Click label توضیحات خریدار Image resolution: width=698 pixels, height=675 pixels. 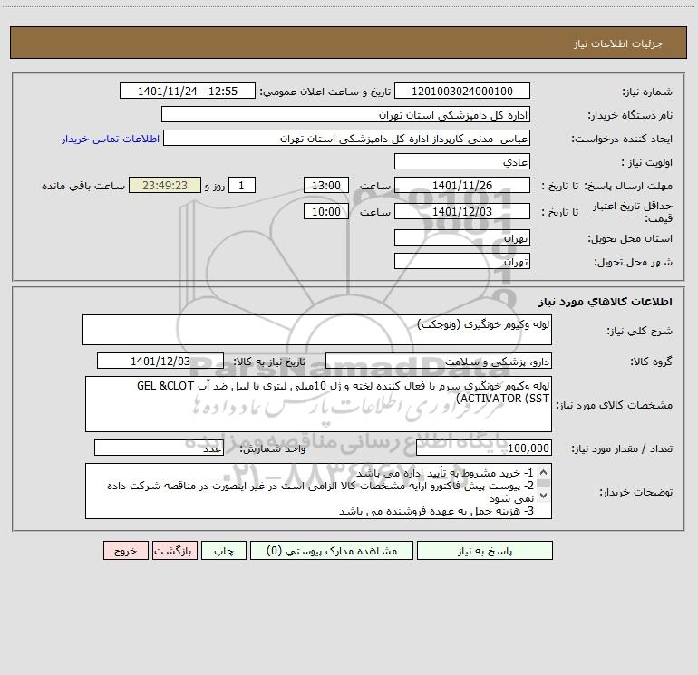pyautogui.click(x=636, y=492)
